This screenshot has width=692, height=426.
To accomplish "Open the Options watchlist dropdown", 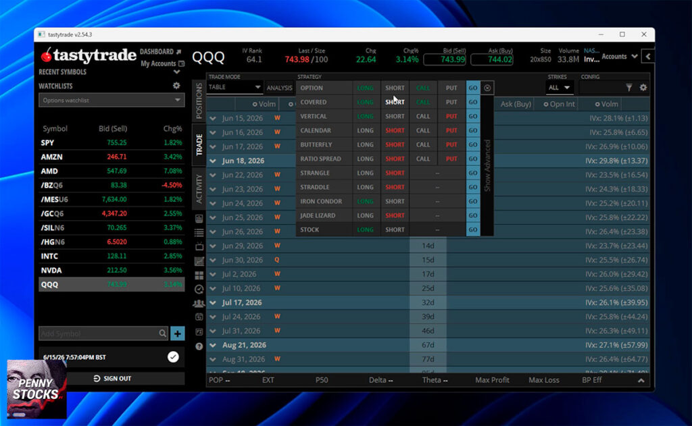I will coord(112,101).
